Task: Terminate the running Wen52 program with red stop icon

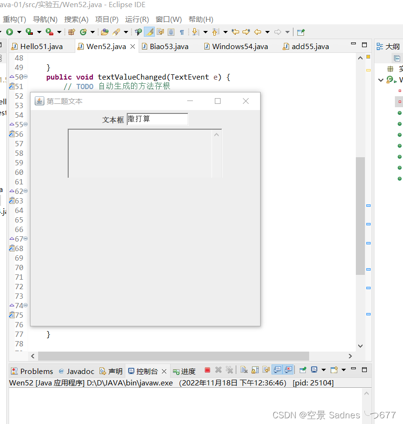Action: pos(208,370)
